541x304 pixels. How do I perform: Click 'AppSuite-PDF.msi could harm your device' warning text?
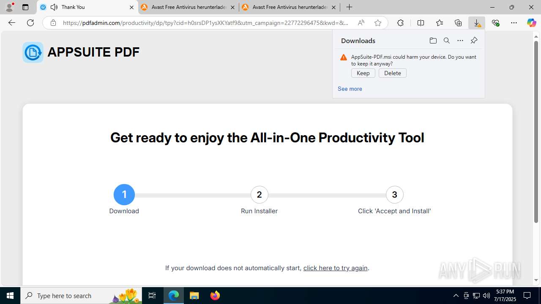[x=414, y=60]
